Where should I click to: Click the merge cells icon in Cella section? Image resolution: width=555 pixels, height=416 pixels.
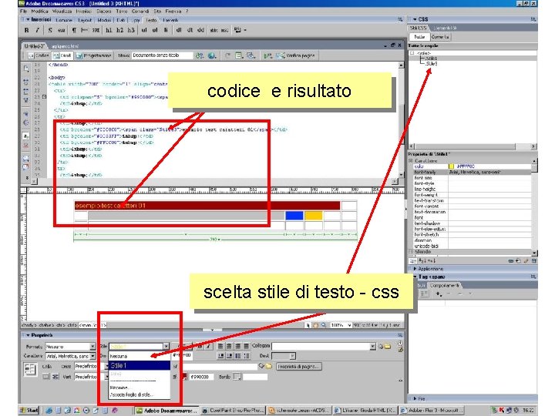[46, 377]
